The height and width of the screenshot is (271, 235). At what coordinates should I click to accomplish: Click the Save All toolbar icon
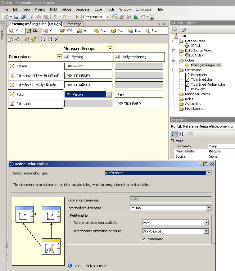click(23, 17)
